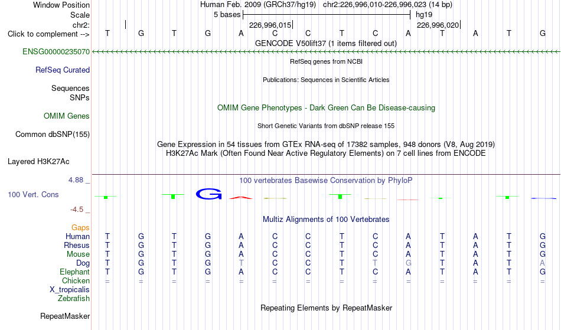Click the H3K27Ac Mark ENCODE track title
Viewport: 561px width, 330px height.
(x=326, y=153)
